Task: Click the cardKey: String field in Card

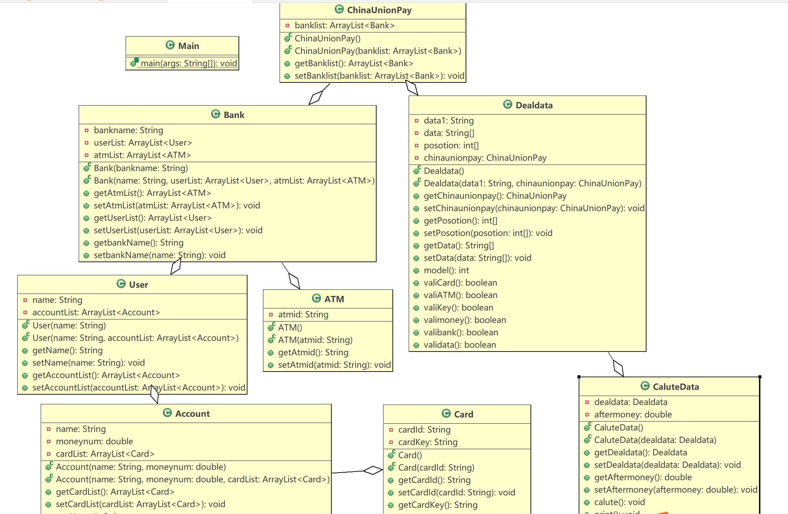Action: 428,442
